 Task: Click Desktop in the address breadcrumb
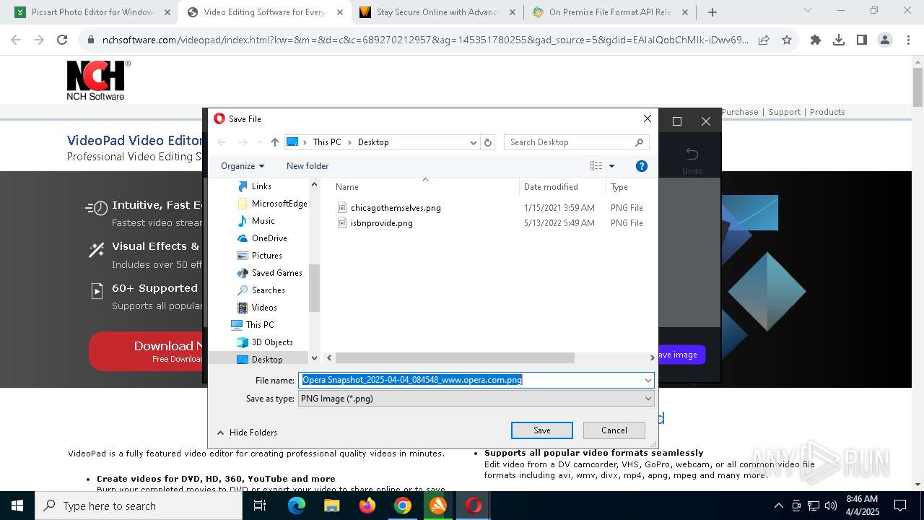pyautogui.click(x=373, y=142)
